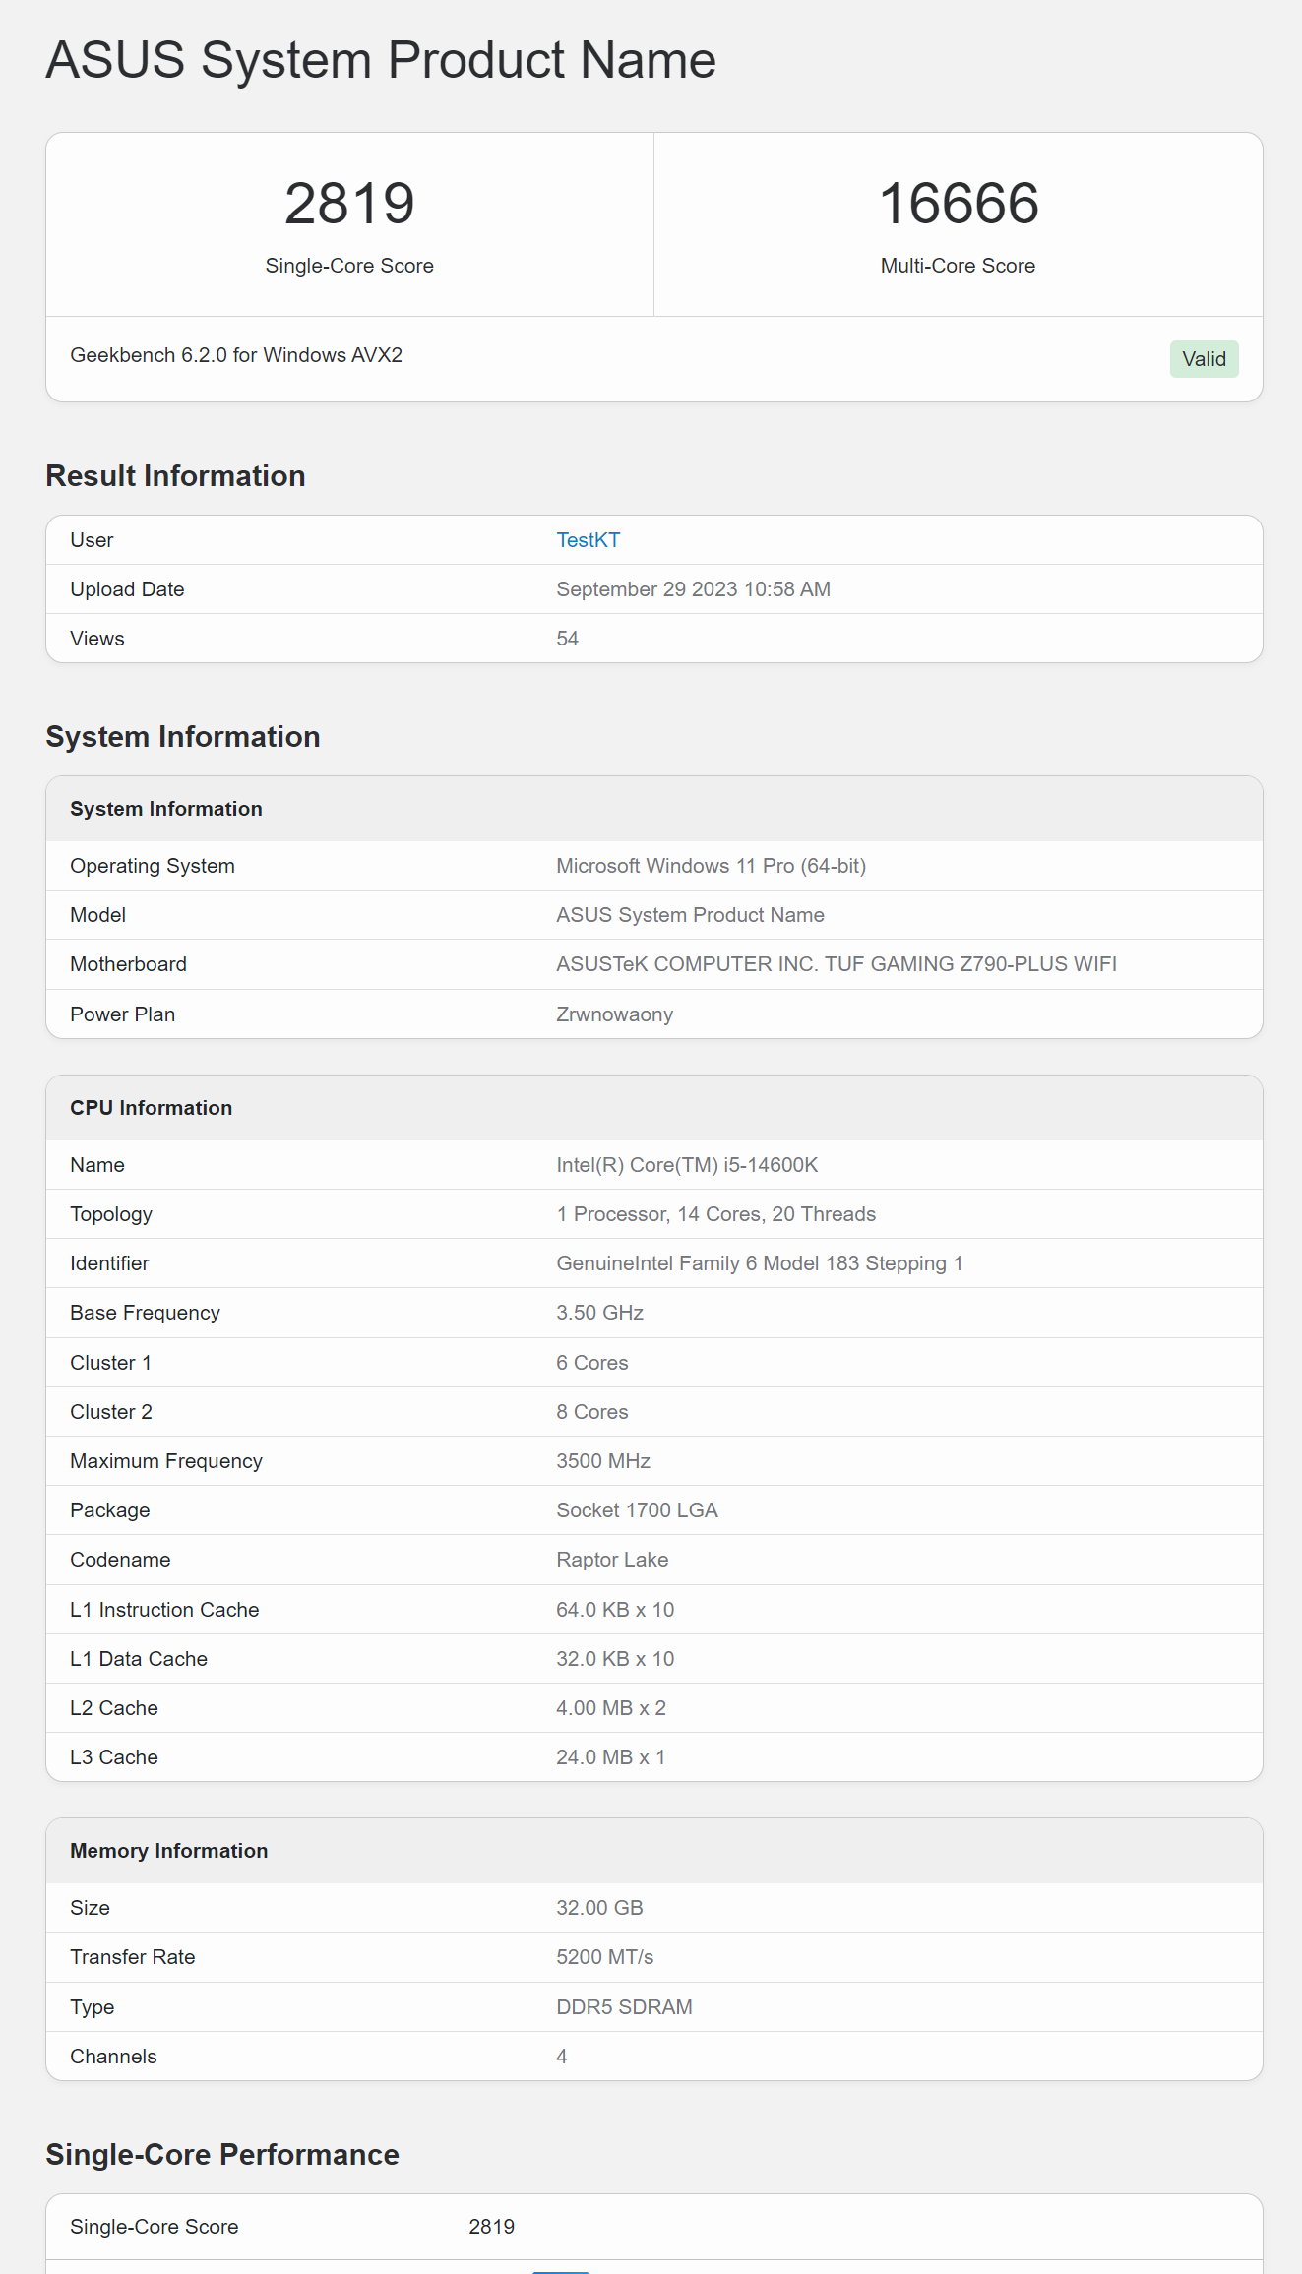This screenshot has height=2274, width=1302.
Task: Click the TUF GAMING Z790-PLUS WIFI motherboard value
Action: (x=836, y=964)
